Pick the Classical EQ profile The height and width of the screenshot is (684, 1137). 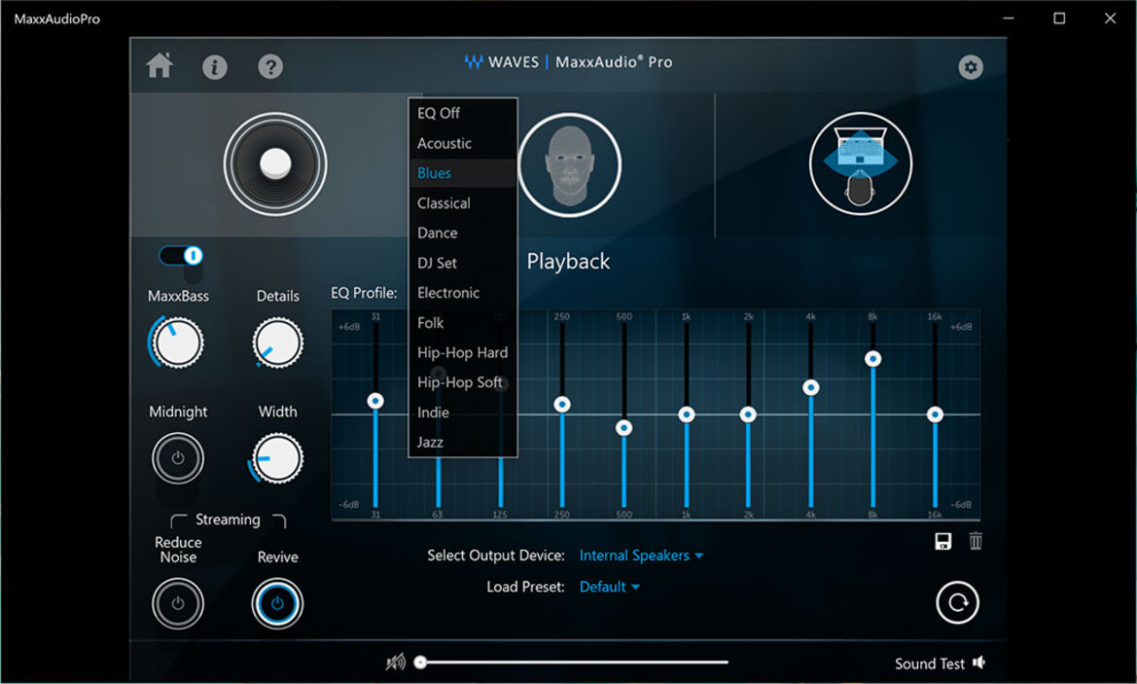[x=463, y=203]
